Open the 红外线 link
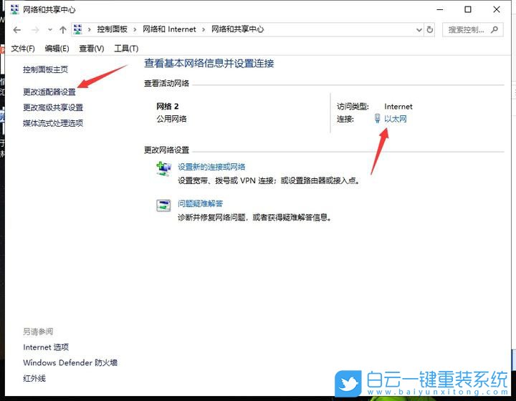Viewport: 516px width, 401px height. coord(34,378)
